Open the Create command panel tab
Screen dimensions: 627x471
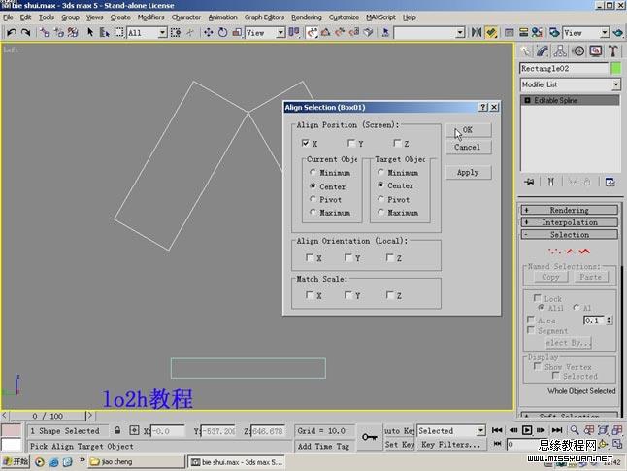tap(526, 50)
